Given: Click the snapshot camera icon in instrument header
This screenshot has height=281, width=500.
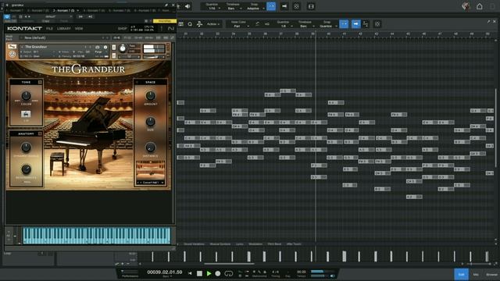Looking at the screenshot, I should click(98, 47).
